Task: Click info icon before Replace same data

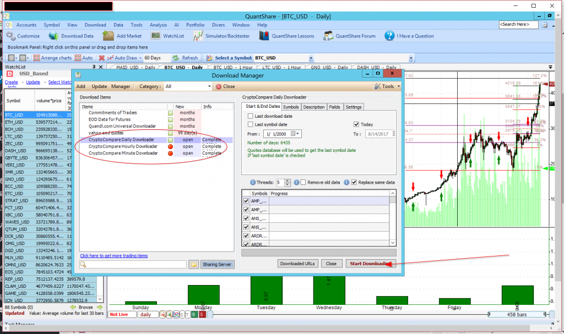Action: click(346, 183)
